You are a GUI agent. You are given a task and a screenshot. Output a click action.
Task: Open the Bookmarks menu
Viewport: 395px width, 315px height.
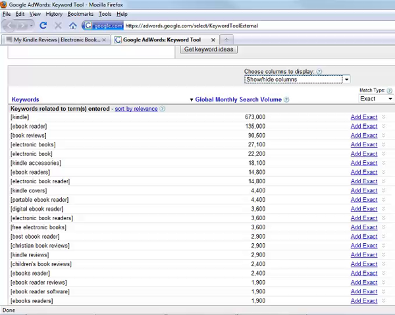click(80, 14)
